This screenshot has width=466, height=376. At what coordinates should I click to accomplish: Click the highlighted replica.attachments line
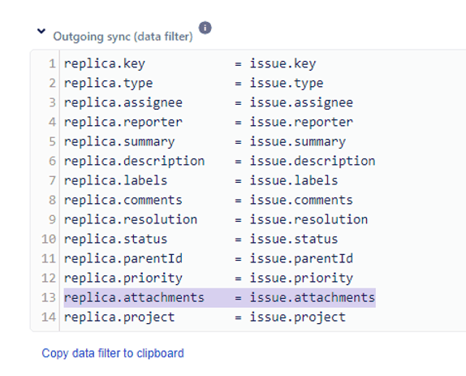220,297
